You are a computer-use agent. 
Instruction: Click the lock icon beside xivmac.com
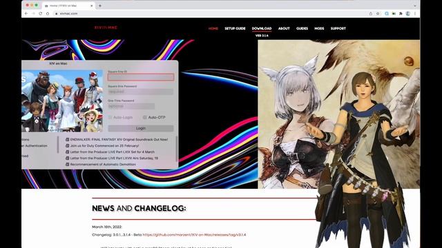tap(57, 14)
